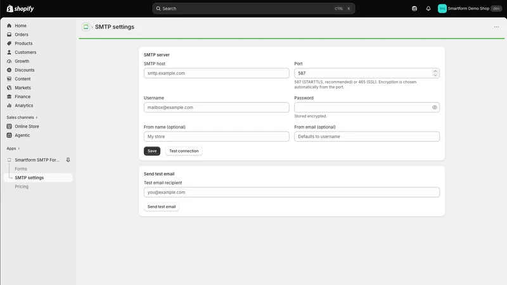The height and width of the screenshot is (285, 507).
Task: Click the search magnifier icon
Action: (x=158, y=9)
